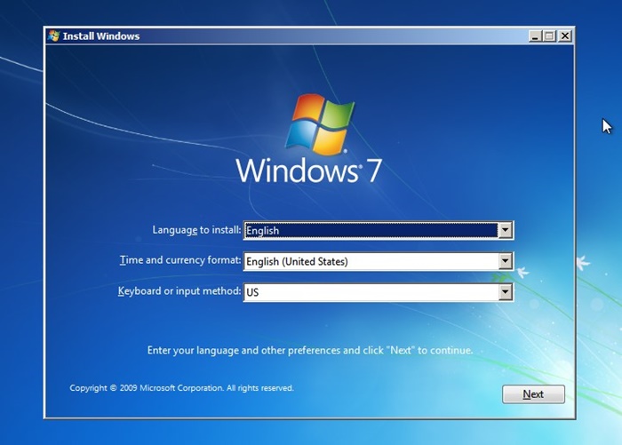Click the US keyboard field

pos(378,292)
